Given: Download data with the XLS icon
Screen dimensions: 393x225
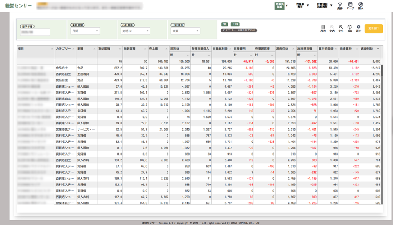Looking at the screenshot, I should pos(350,28).
